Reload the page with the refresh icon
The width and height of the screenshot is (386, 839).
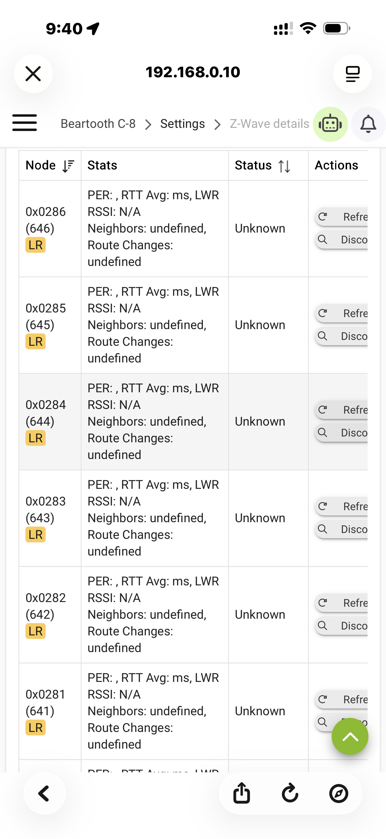pyautogui.click(x=290, y=793)
